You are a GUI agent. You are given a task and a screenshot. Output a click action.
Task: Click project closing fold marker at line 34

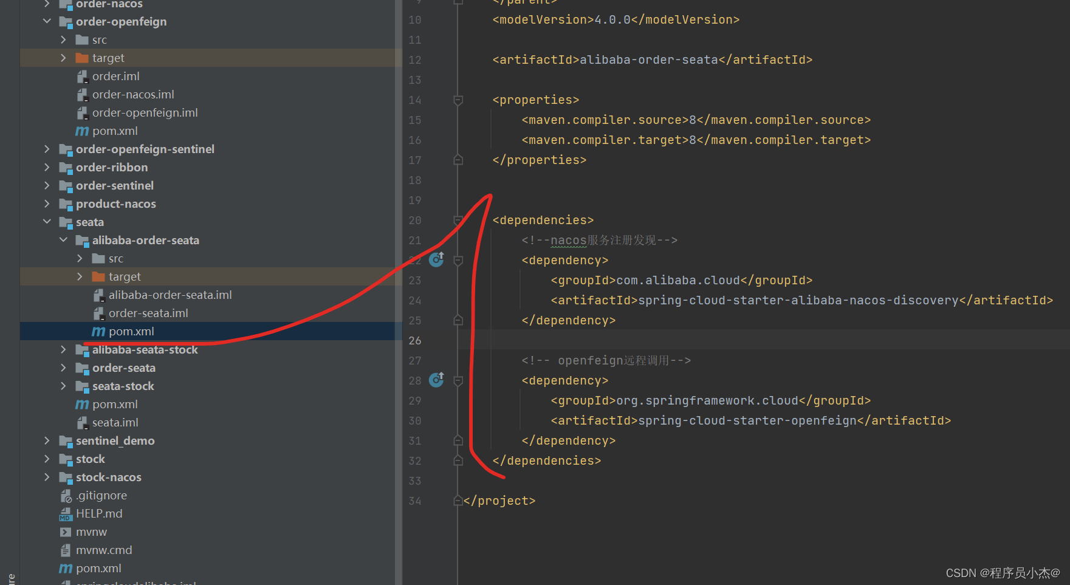point(459,501)
